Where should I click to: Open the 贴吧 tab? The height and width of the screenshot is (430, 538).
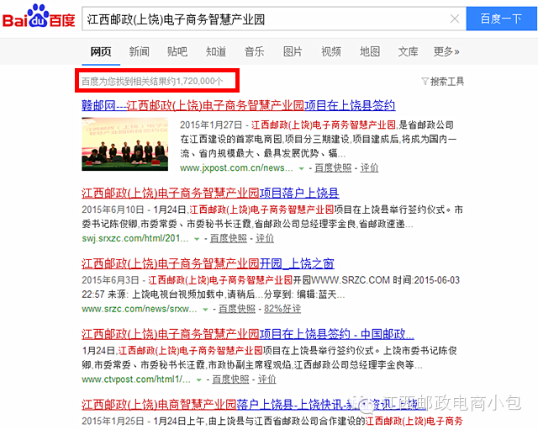click(177, 52)
